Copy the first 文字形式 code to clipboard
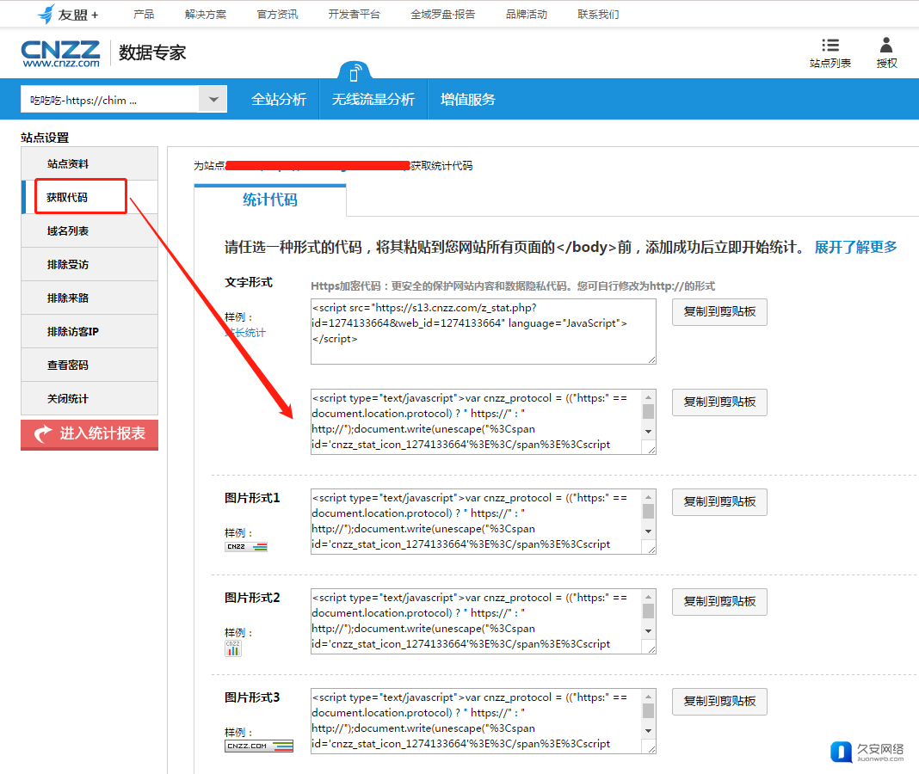This screenshot has width=919, height=774. pyautogui.click(x=719, y=311)
